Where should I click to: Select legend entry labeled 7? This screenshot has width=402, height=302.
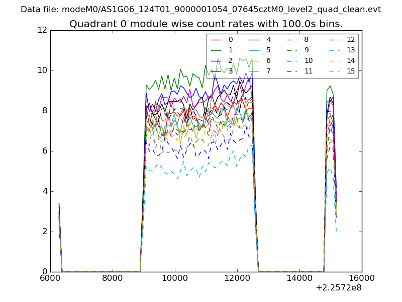coord(268,71)
